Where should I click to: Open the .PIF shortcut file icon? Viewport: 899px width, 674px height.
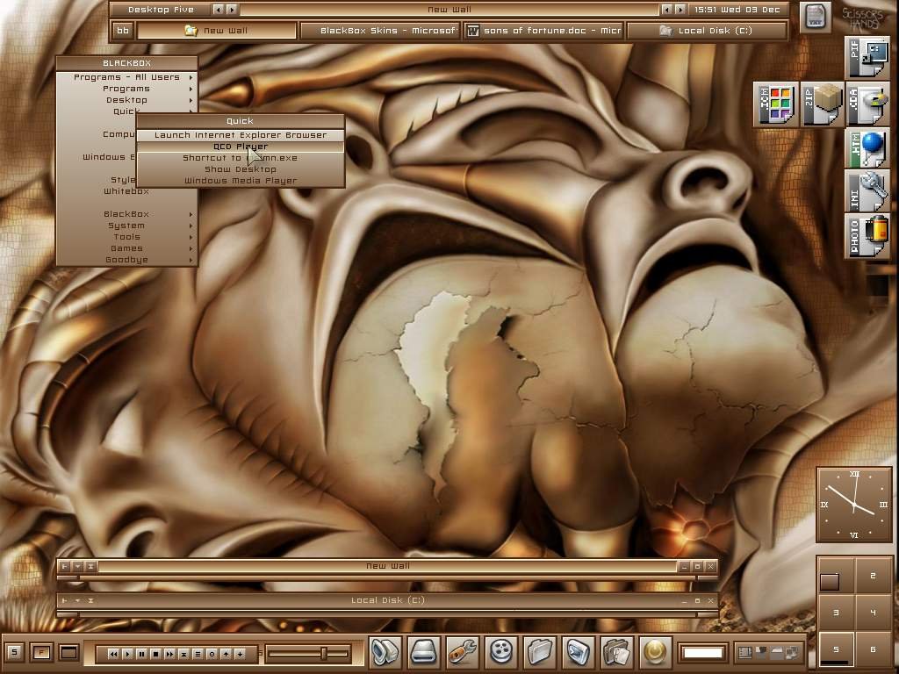click(x=867, y=57)
